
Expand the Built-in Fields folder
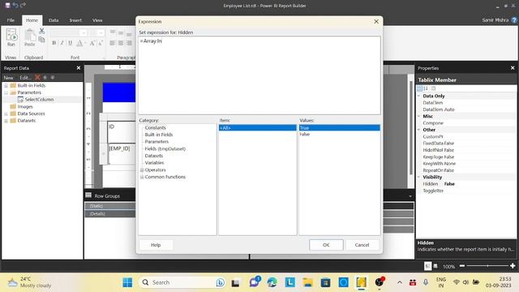tap(6, 85)
